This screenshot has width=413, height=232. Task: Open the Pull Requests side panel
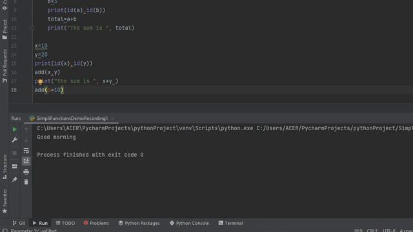[5, 66]
